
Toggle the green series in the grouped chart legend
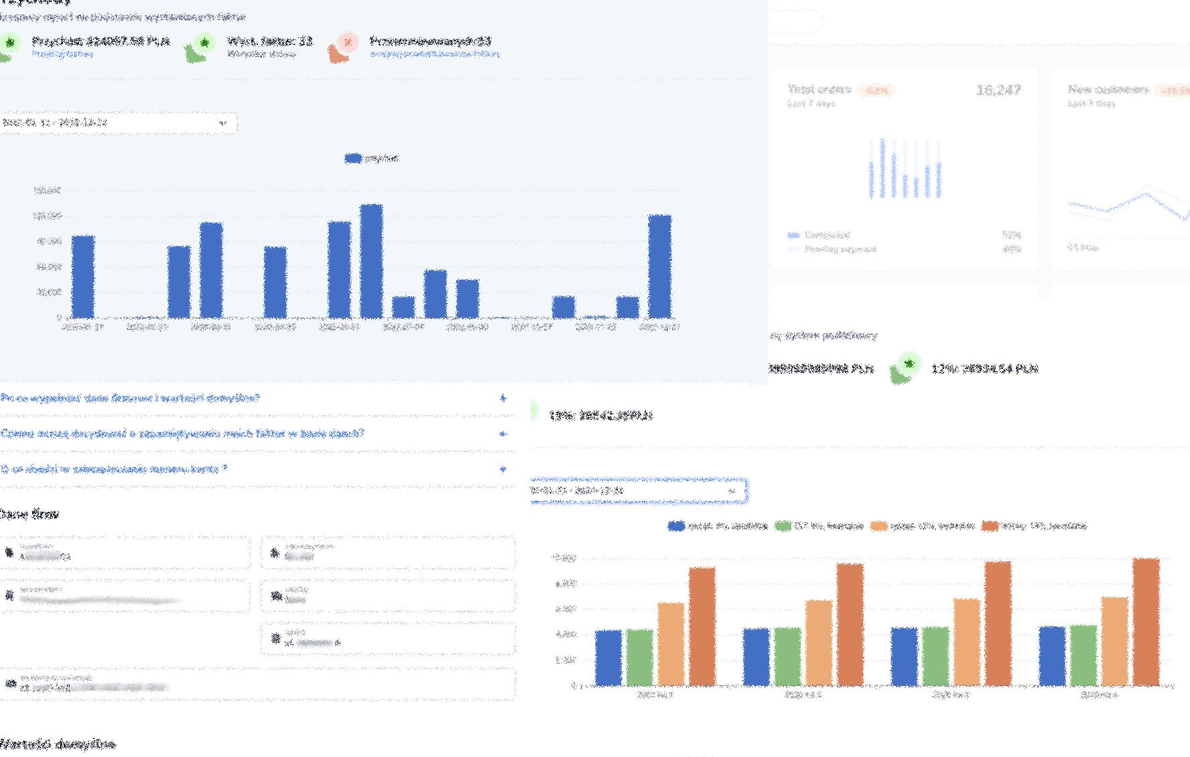point(783,526)
